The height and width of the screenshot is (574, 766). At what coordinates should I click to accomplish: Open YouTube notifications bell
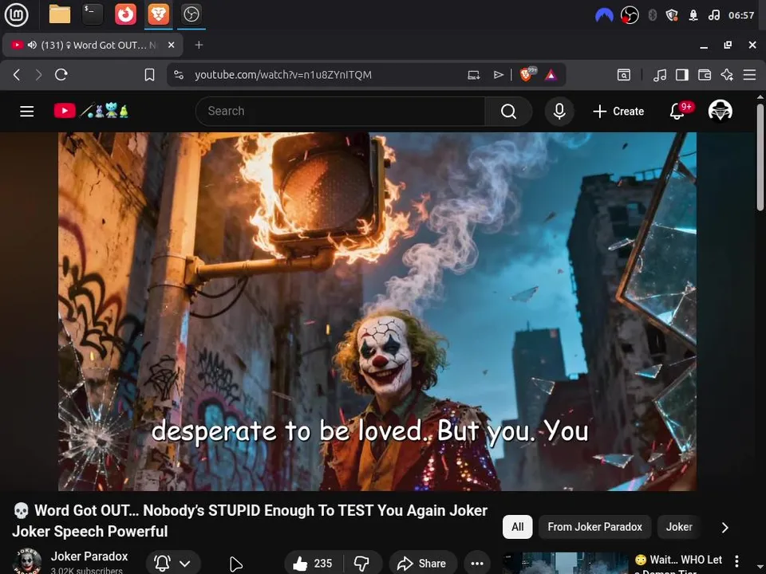click(677, 112)
